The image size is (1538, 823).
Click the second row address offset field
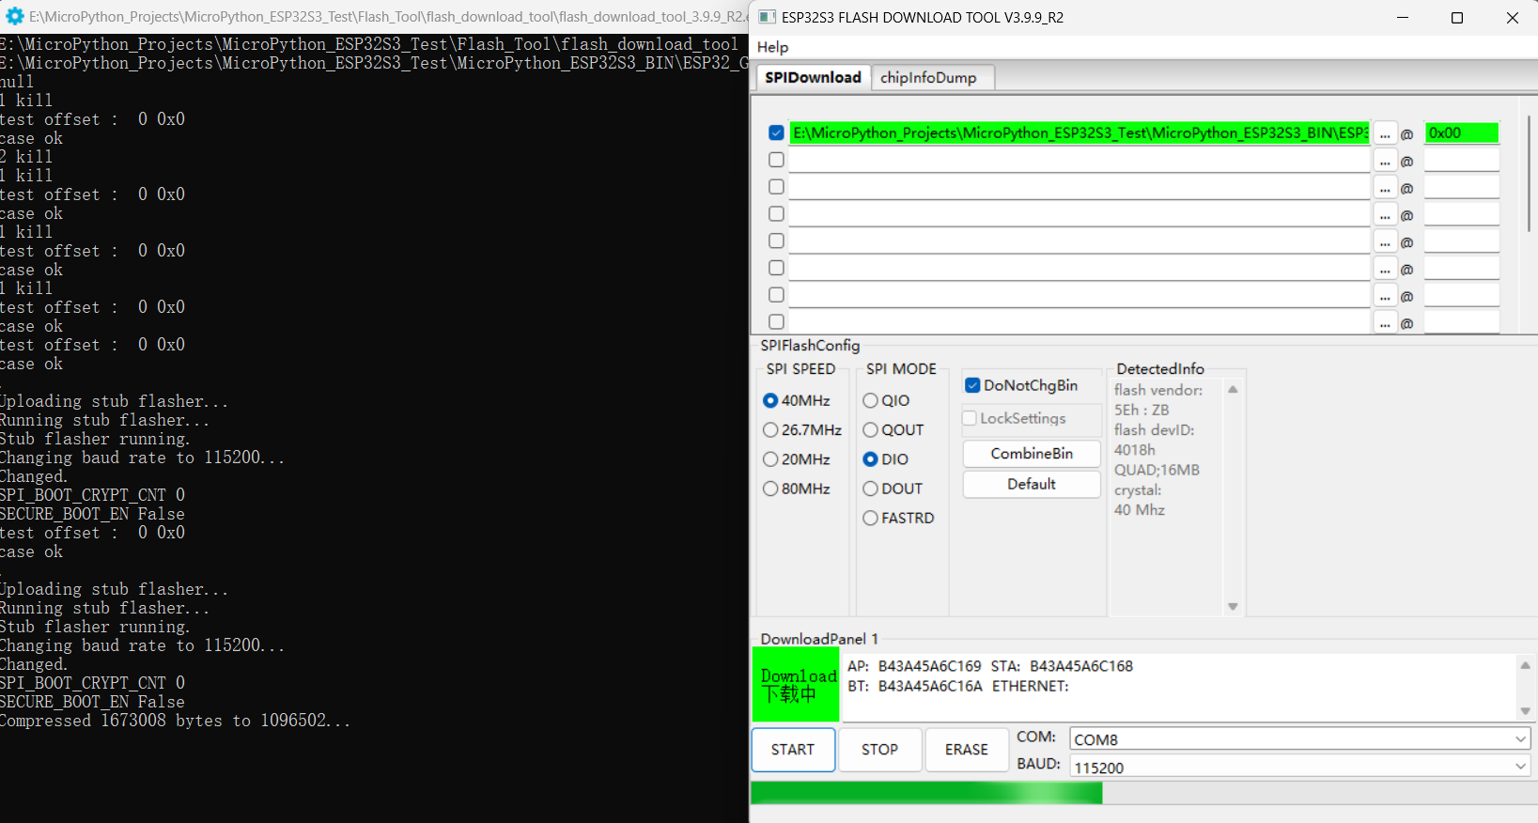coord(1461,161)
